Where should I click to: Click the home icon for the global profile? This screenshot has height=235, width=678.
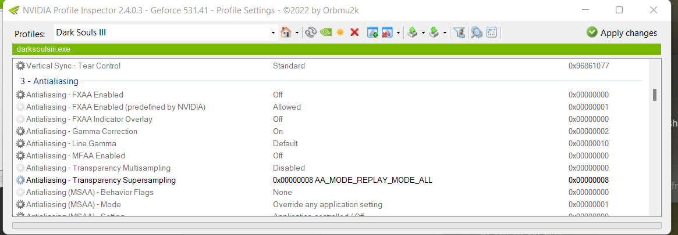coord(285,32)
